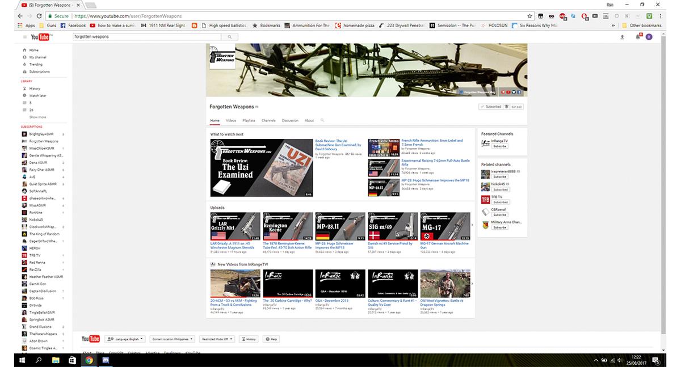The height and width of the screenshot is (367, 681).
Task: Open the Content location dropdown
Action: (x=171, y=339)
